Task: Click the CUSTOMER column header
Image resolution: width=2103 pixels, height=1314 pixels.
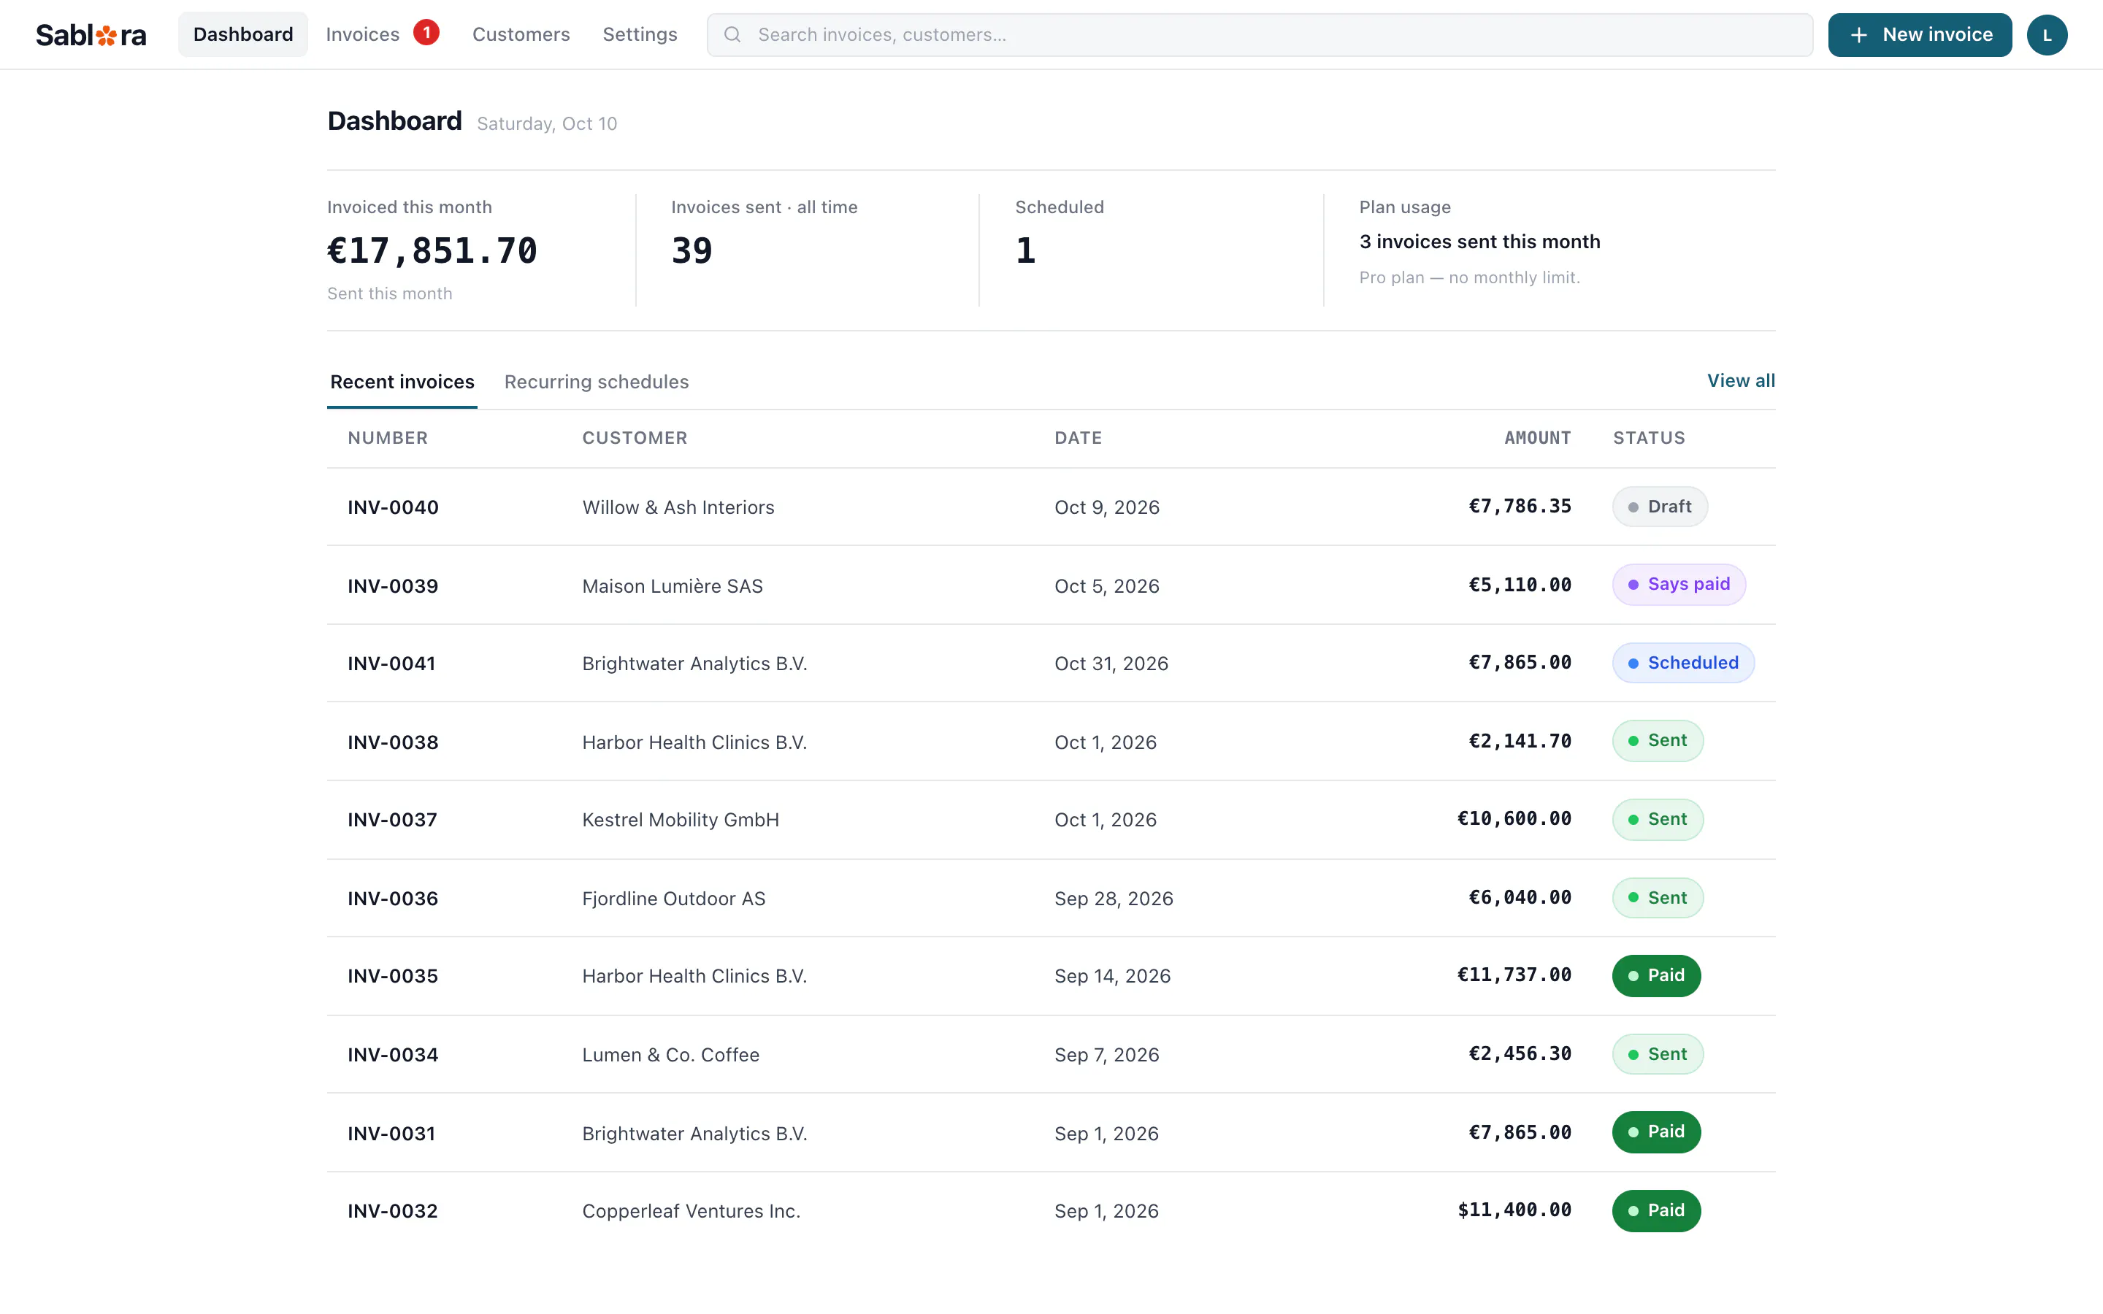Action: tap(635, 438)
